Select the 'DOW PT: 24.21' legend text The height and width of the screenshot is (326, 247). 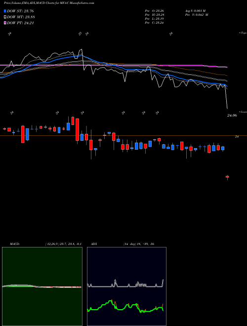click(x=20, y=23)
